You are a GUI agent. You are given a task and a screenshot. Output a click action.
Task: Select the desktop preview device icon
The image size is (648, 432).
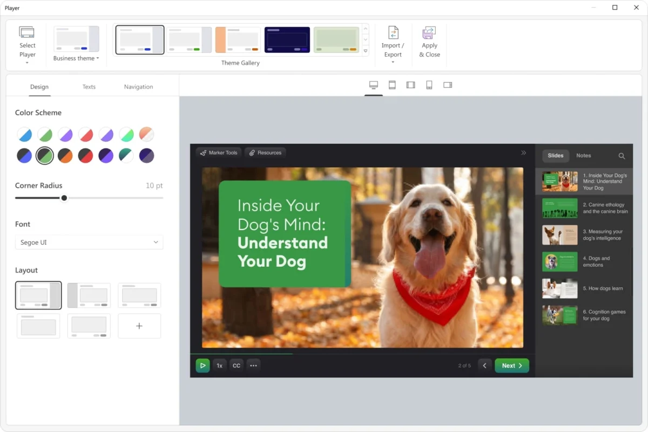pyautogui.click(x=374, y=85)
